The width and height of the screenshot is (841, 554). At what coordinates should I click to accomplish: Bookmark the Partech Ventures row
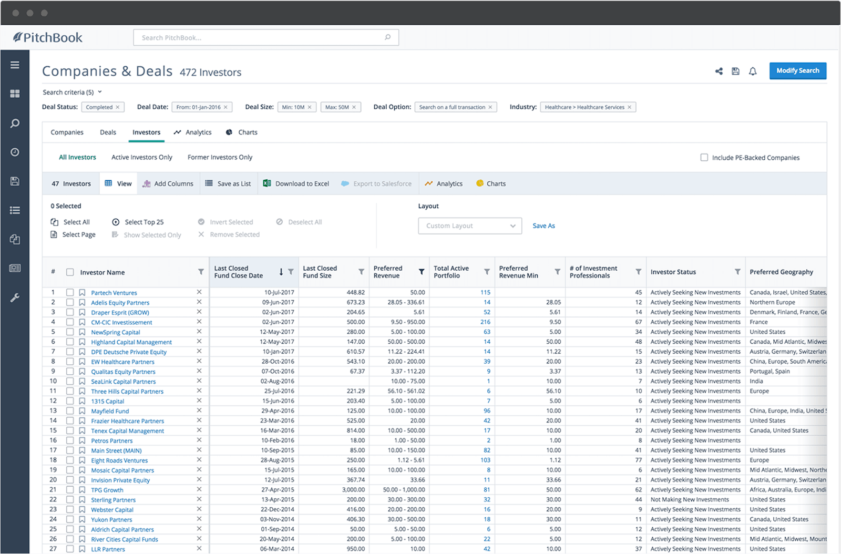[x=82, y=293]
